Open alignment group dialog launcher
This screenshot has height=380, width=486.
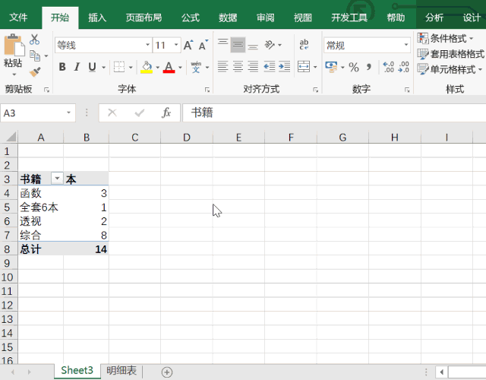(316, 90)
